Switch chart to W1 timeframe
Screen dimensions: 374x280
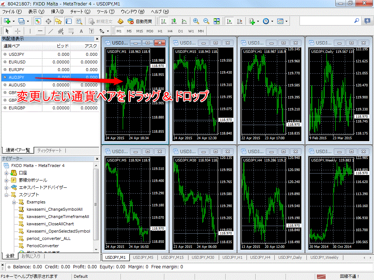coord(191,31)
